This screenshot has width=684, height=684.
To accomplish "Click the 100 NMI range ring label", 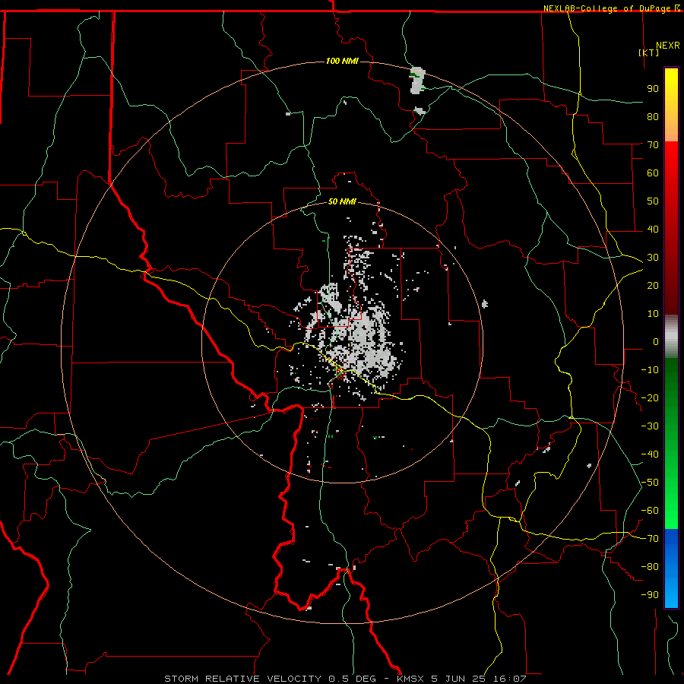I will pyautogui.click(x=342, y=61).
